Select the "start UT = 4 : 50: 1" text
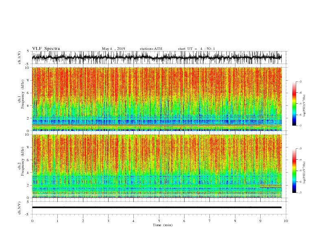 (x=196, y=49)
